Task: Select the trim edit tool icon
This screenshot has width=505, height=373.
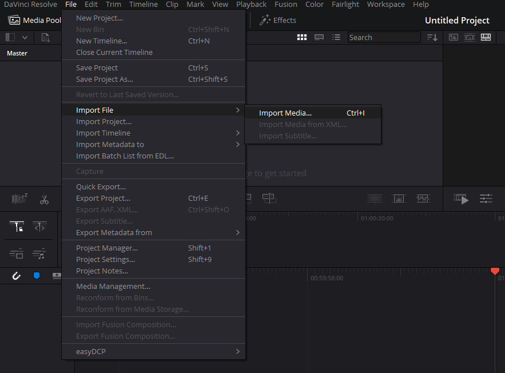Action: (39, 227)
